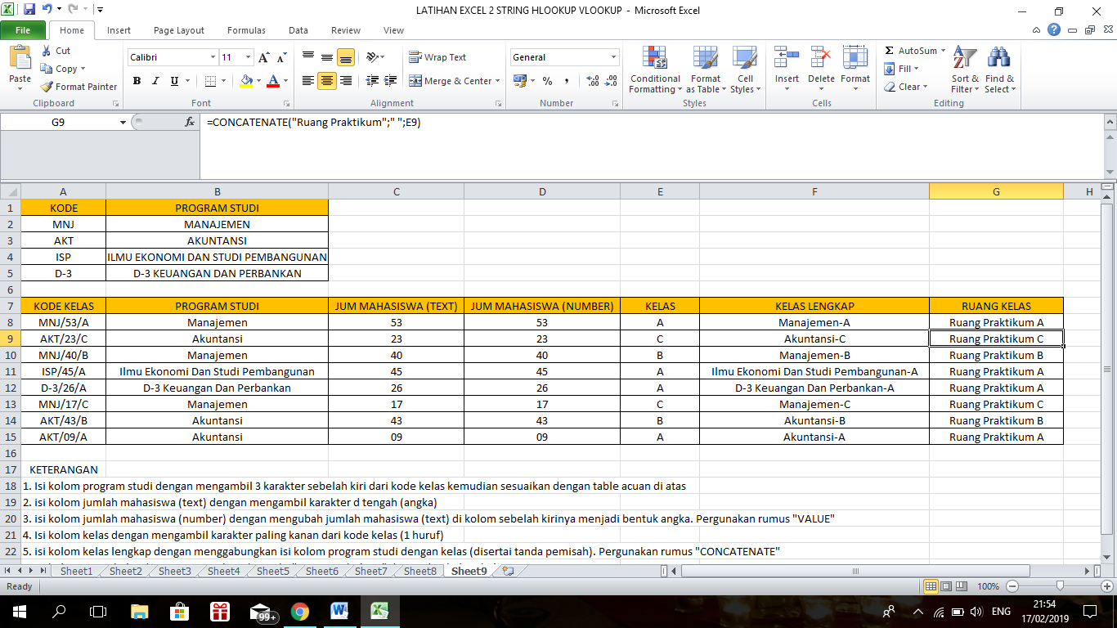Select the Sheet5 worksheet tab
The height and width of the screenshot is (628, 1117).
tap(272, 572)
